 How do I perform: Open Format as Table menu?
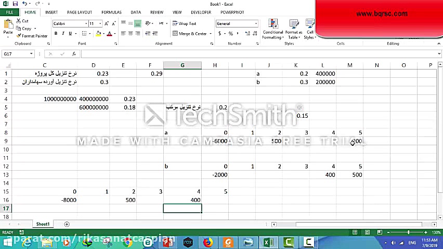coord(294,30)
